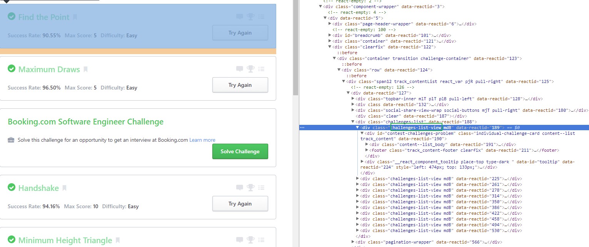The height and width of the screenshot is (247, 589).
Task: Click the green solved checkmark beside Maximum Draws
Action: [12, 69]
